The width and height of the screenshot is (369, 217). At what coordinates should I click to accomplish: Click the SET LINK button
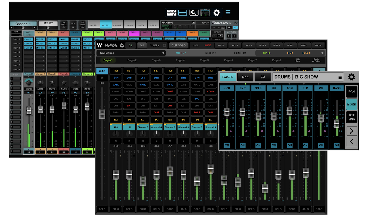351,117
